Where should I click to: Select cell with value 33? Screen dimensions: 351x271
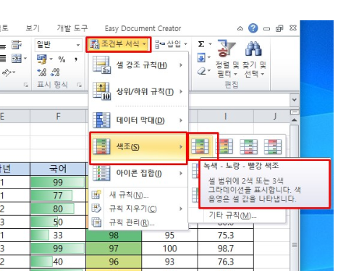tap(58, 235)
